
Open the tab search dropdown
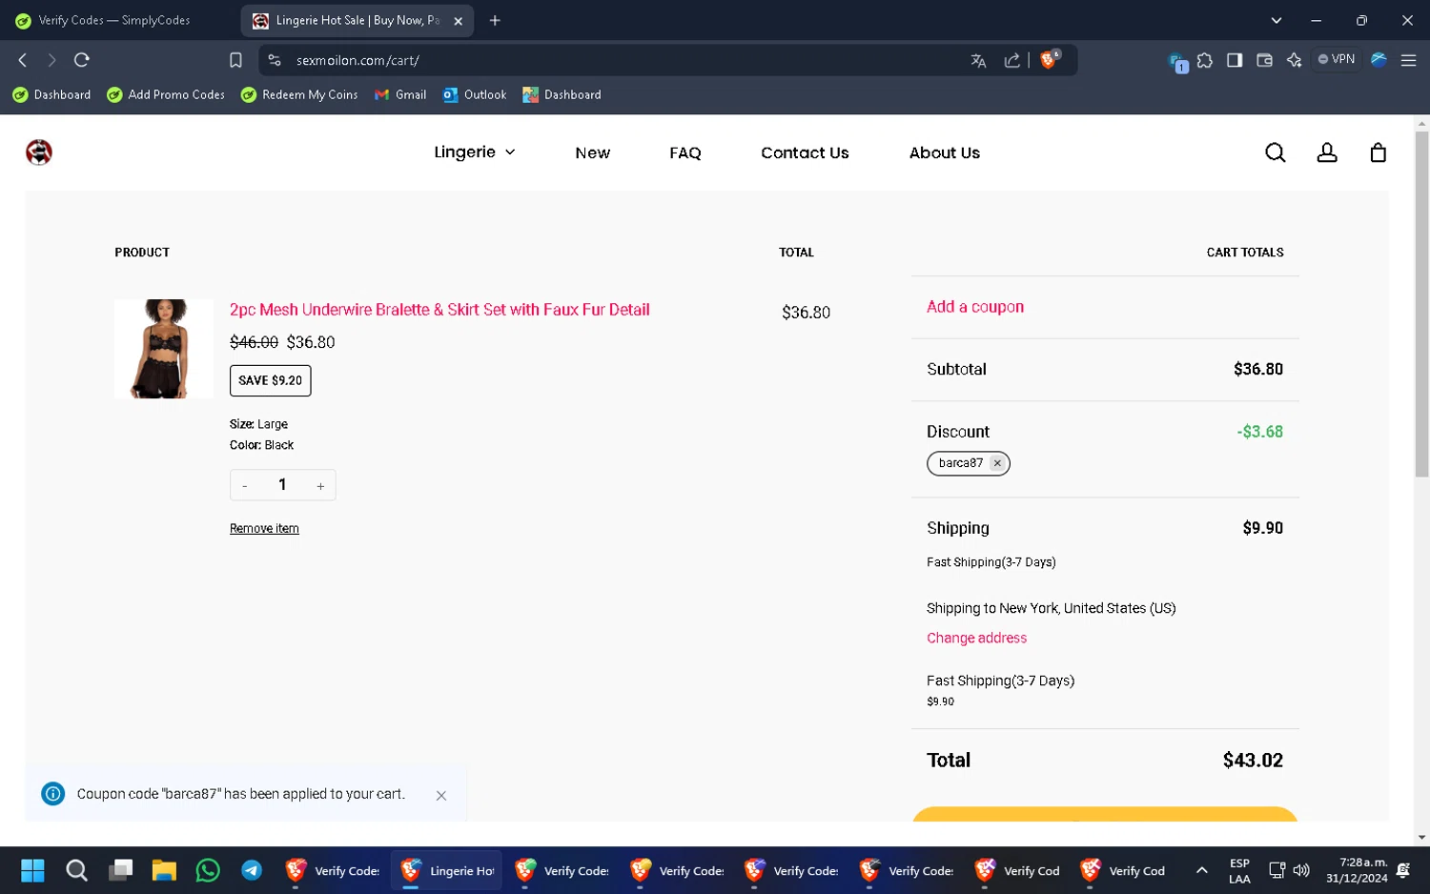point(1276,20)
